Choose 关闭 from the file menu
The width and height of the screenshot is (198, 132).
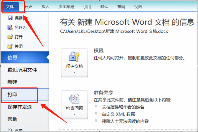[x=18, y=46]
